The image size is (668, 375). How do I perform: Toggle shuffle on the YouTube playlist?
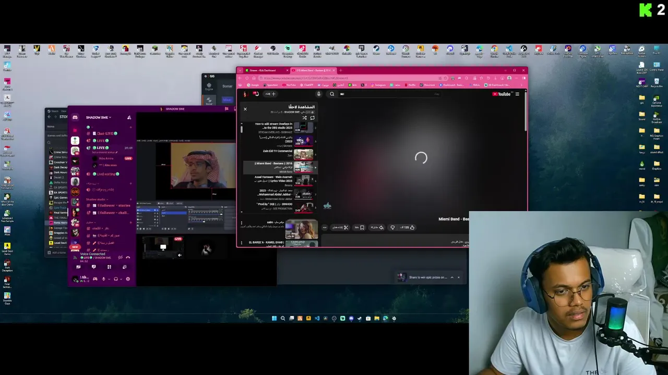pos(304,118)
